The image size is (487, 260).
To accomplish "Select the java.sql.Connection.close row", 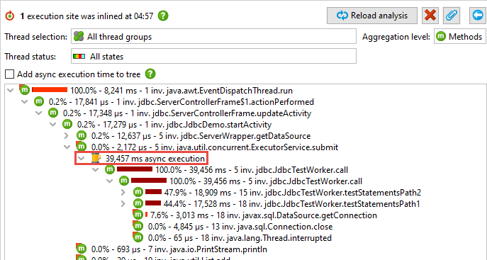I will click(233, 227).
